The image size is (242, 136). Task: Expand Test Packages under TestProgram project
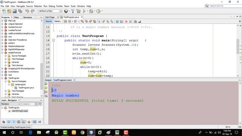[6, 91]
